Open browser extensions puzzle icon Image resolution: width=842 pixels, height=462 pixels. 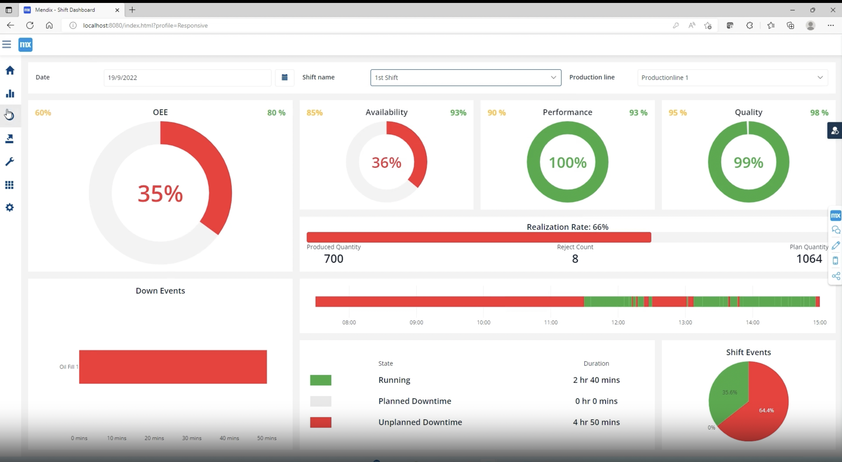[x=750, y=25]
